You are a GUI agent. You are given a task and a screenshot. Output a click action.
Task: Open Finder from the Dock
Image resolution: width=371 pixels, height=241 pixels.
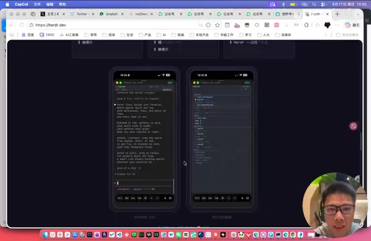45,234
